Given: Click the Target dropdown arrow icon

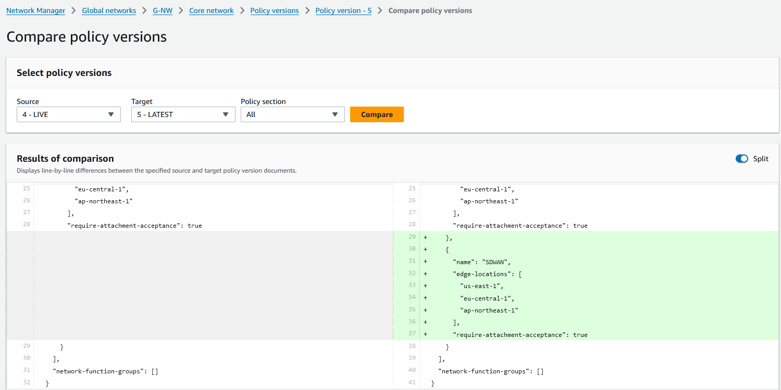Looking at the screenshot, I should pyautogui.click(x=226, y=114).
